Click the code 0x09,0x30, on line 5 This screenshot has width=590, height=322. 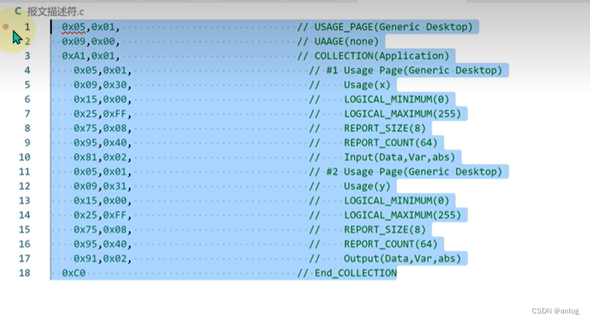102,85
